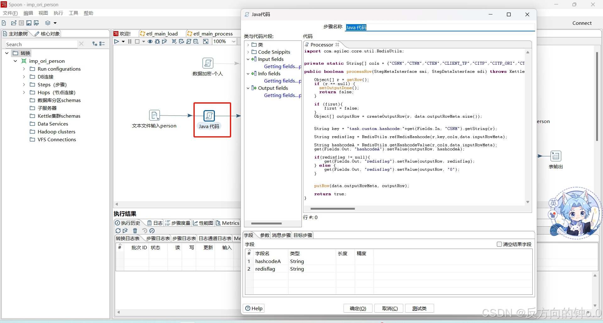
Task: Run the transformation with the play icon
Action: point(117,41)
